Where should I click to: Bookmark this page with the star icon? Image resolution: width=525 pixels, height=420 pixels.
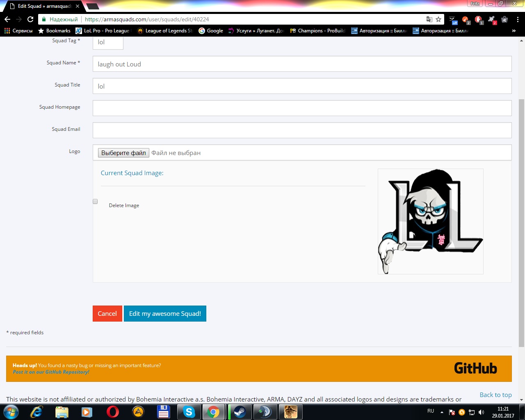pyautogui.click(x=438, y=19)
